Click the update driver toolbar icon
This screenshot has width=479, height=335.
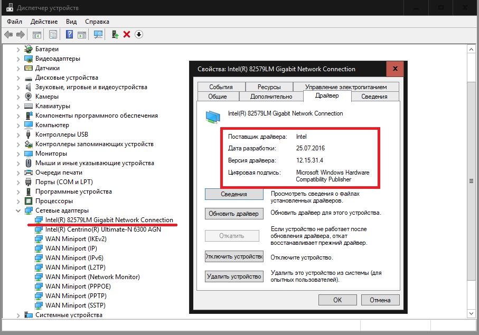point(115,34)
